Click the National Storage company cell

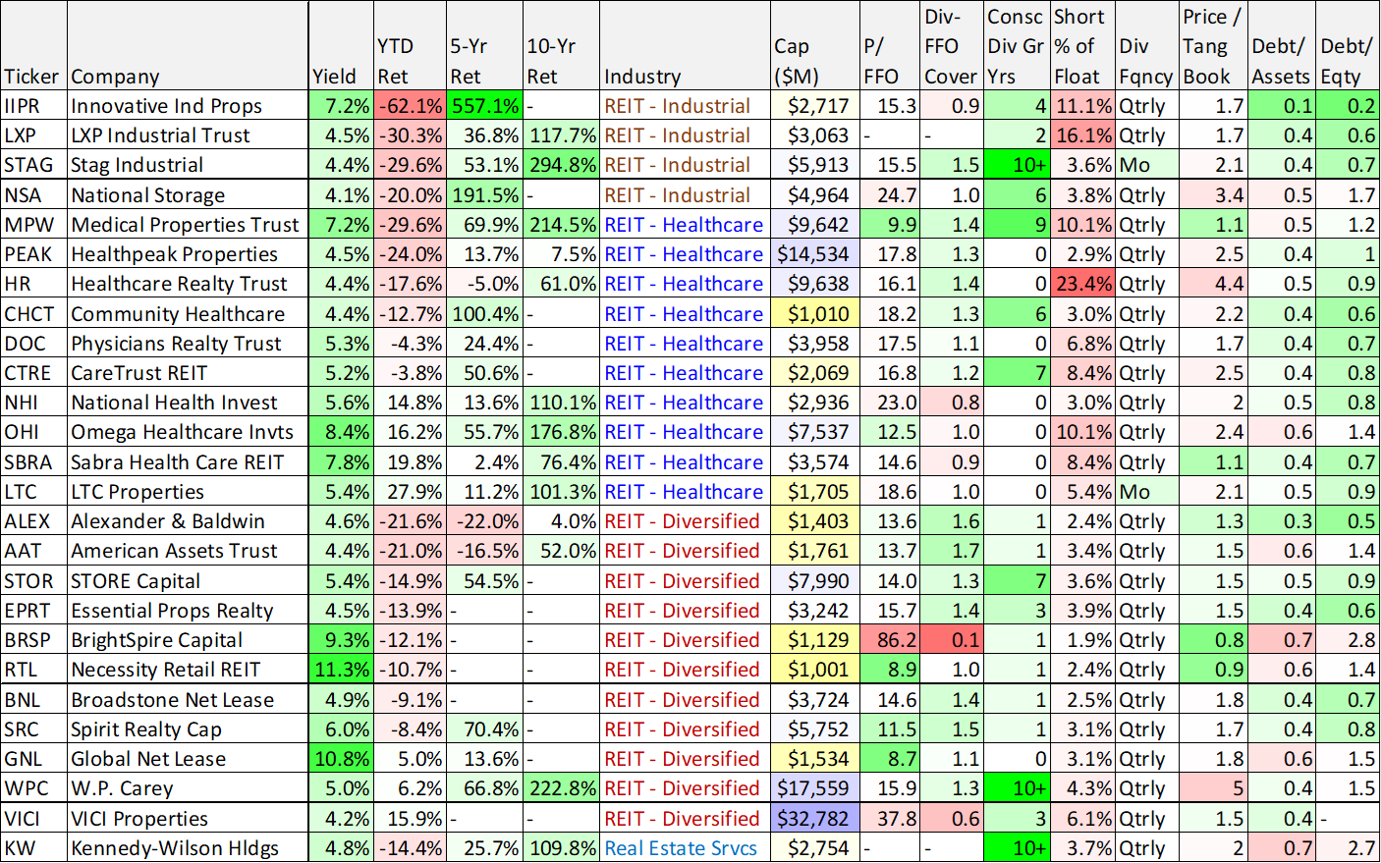pos(187,195)
